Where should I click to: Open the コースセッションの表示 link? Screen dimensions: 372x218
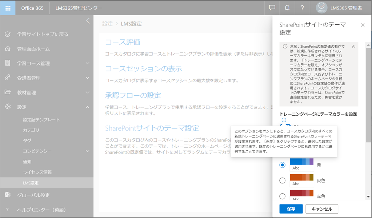tap(144, 69)
